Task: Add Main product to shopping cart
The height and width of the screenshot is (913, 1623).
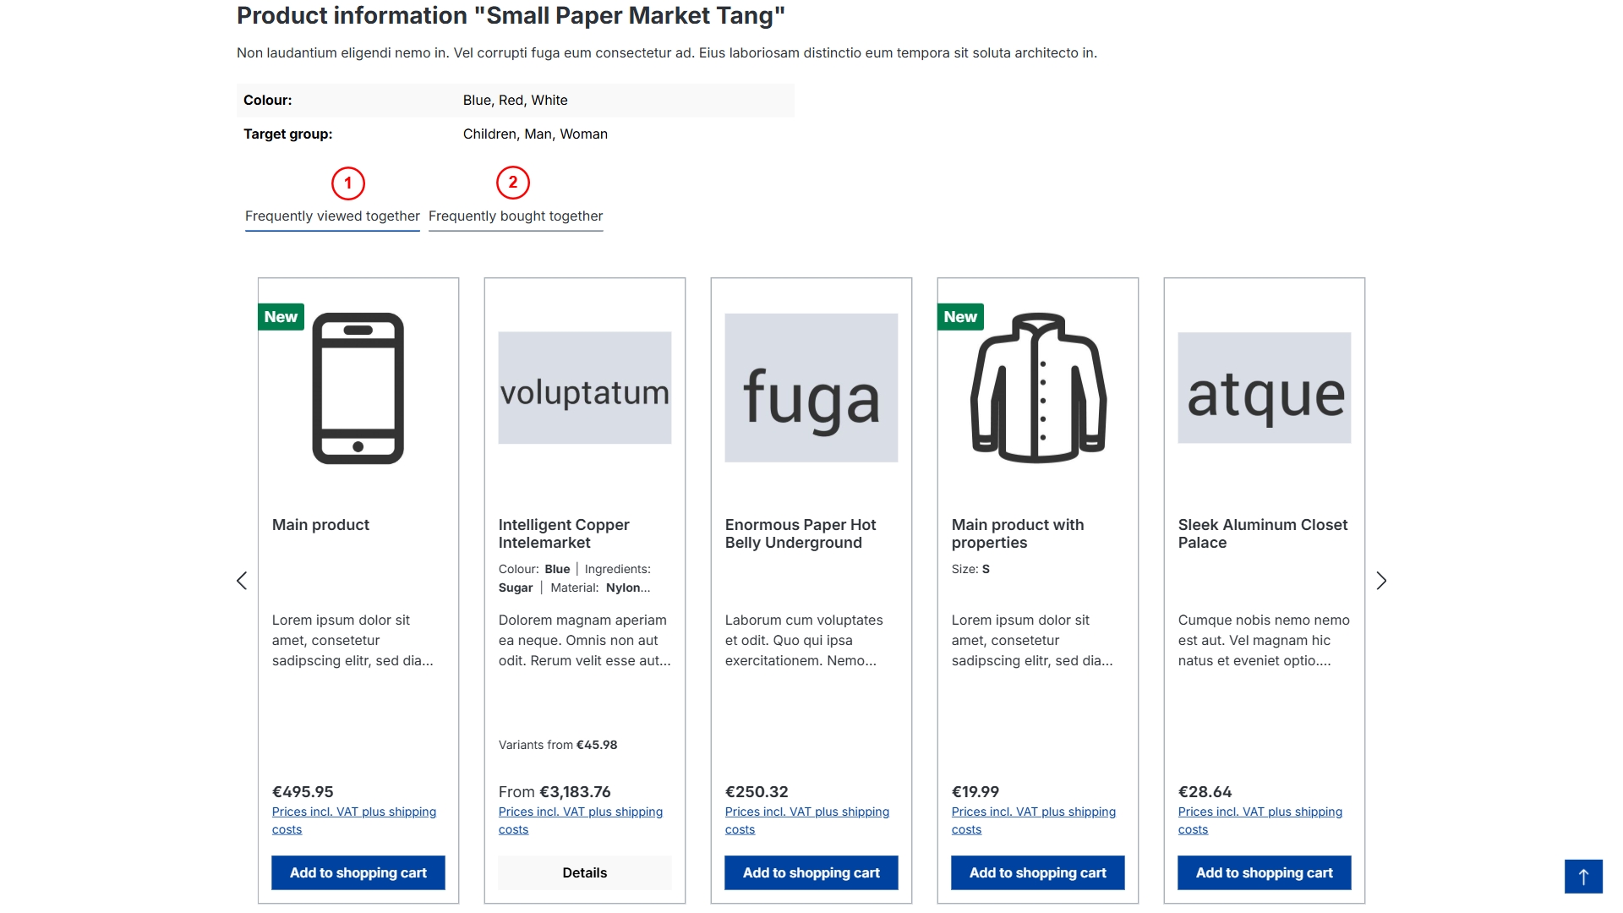Action: coord(358,872)
